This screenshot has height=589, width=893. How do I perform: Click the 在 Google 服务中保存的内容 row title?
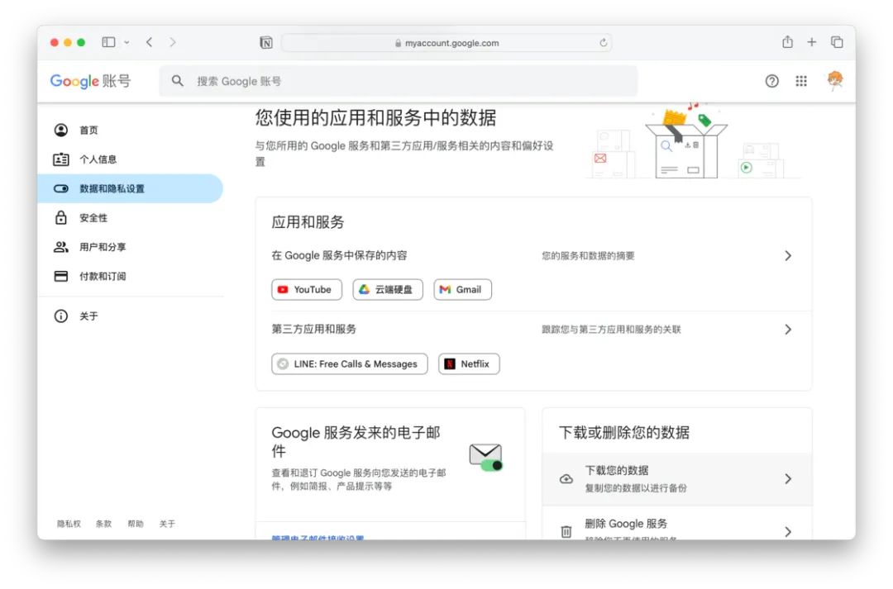click(340, 255)
